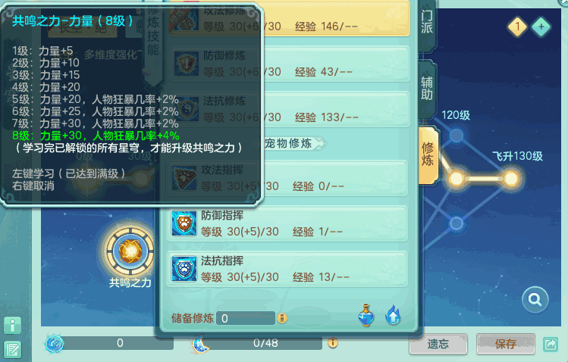Switch to the 修炼 tab
568x362 pixels.
tap(428, 154)
